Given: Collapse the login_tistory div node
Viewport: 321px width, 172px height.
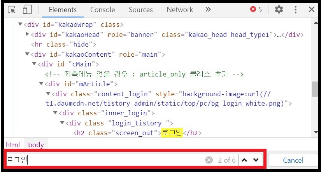Looking at the screenshot, I should [x=62, y=123].
